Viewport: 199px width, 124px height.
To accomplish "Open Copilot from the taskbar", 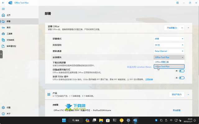I will 87,120.
